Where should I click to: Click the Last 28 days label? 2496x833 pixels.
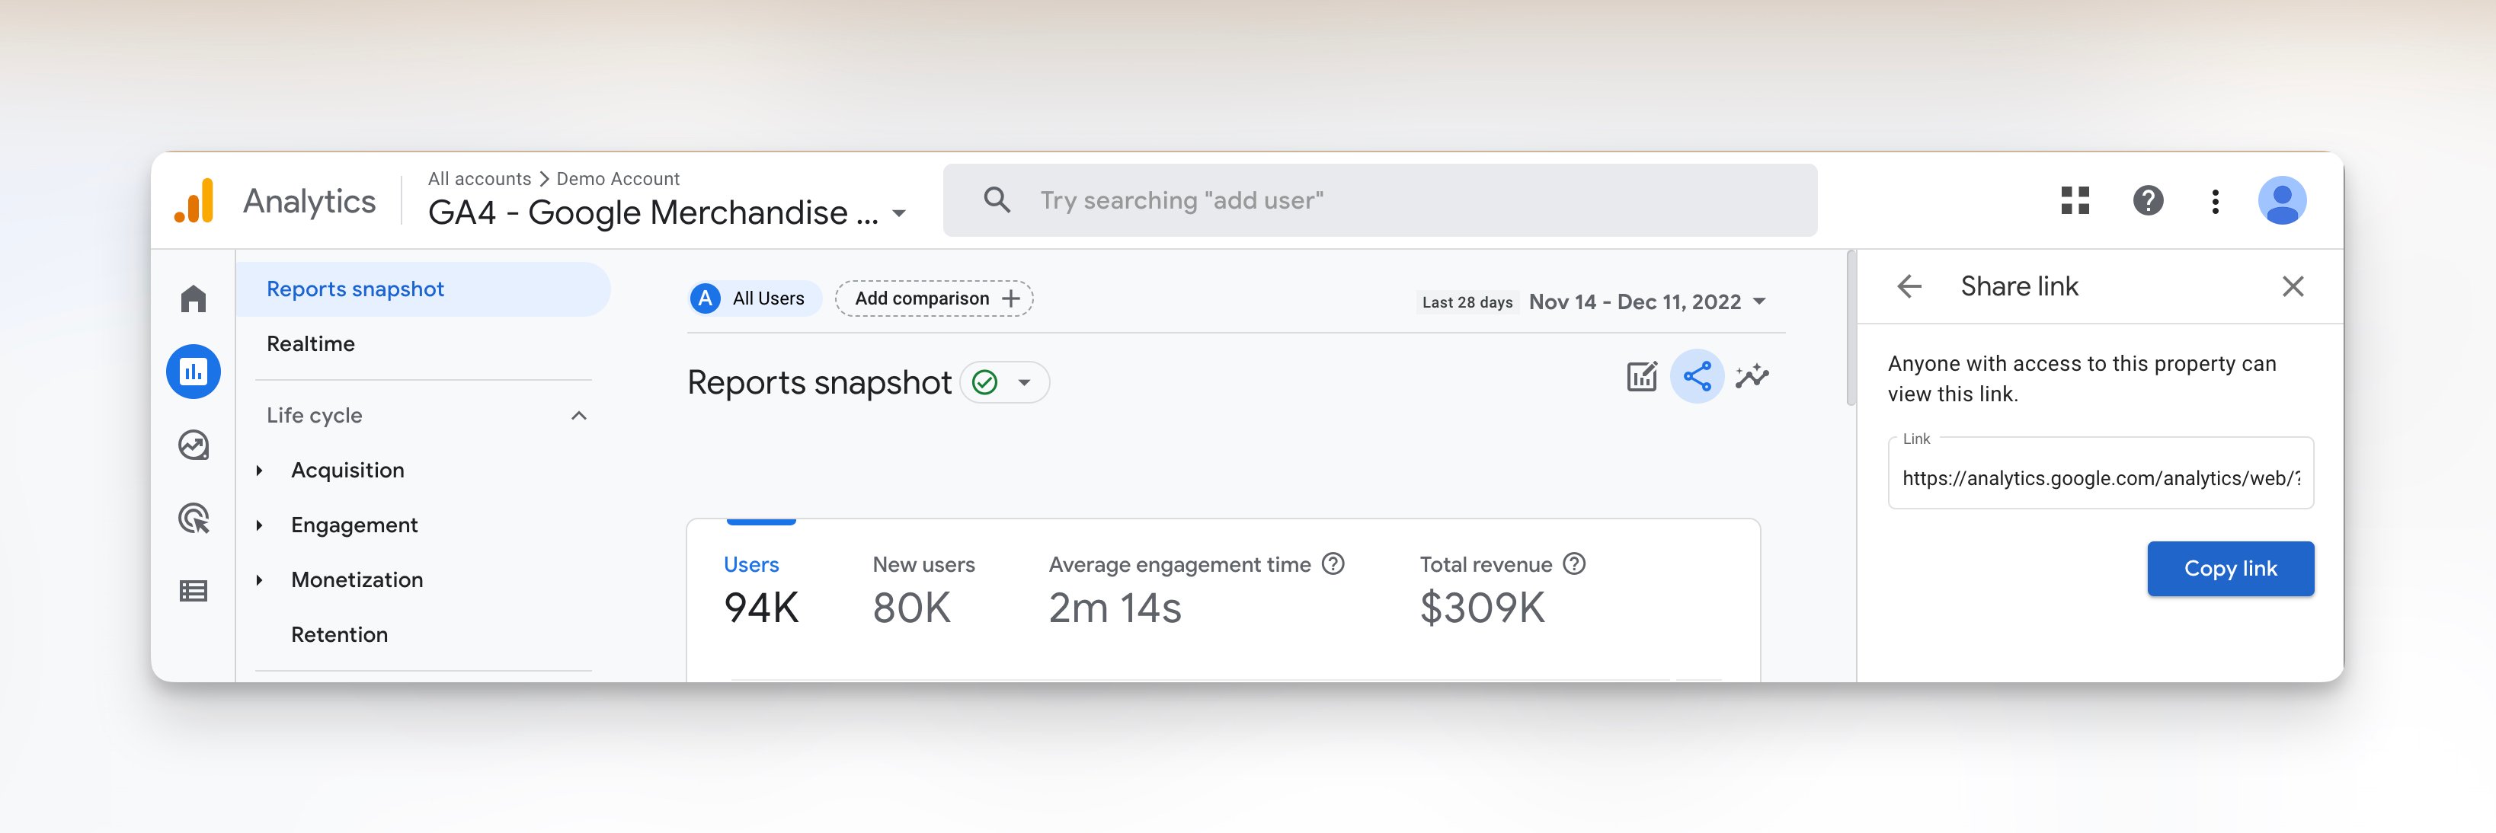click(x=1466, y=302)
